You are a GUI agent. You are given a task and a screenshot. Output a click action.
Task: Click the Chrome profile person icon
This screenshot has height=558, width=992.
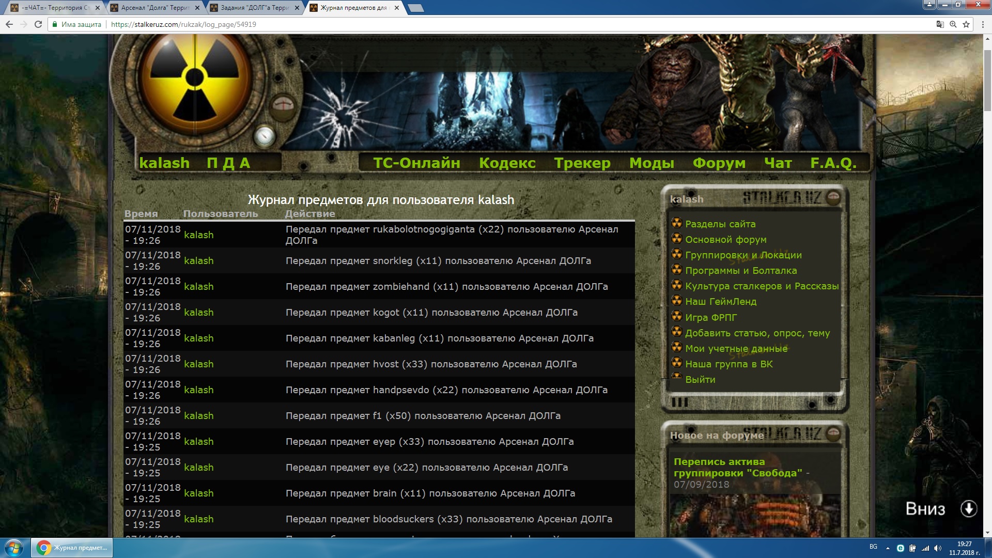click(x=929, y=5)
